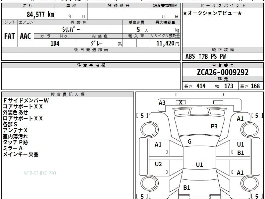This screenshot has width=265, height=199.
Task: Click the 登録番号 header cell
Action: pos(119,6)
